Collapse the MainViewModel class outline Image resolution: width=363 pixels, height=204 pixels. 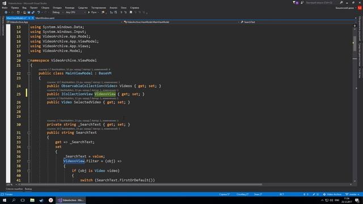click(29, 73)
